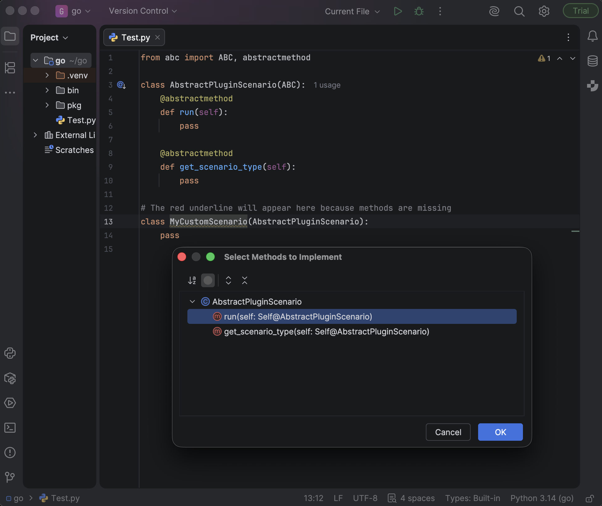Close the Select Methods dialog red button

(x=182, y=257)
